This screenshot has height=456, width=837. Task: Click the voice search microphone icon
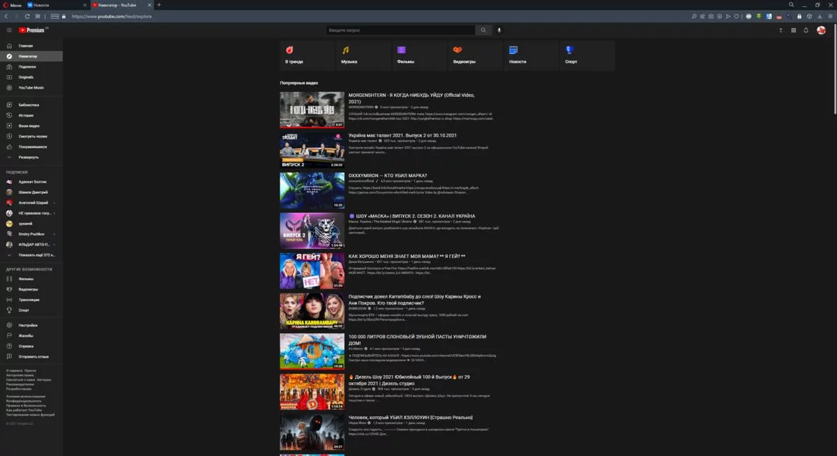coord(499,30)
